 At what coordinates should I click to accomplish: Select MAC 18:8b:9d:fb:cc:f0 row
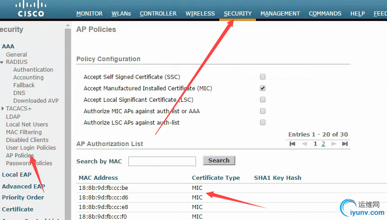(232, 216)
